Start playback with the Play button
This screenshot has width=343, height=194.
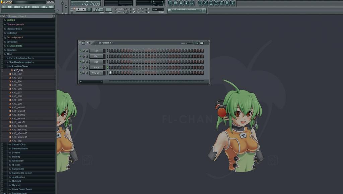coord(79,9)
